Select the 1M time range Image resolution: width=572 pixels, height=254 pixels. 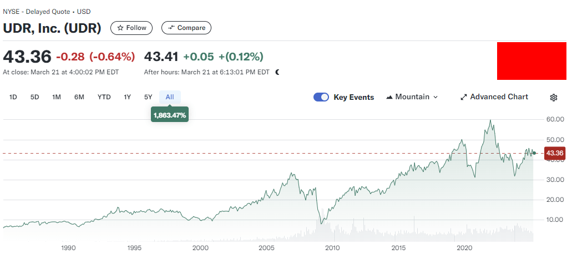pos(56,97)
